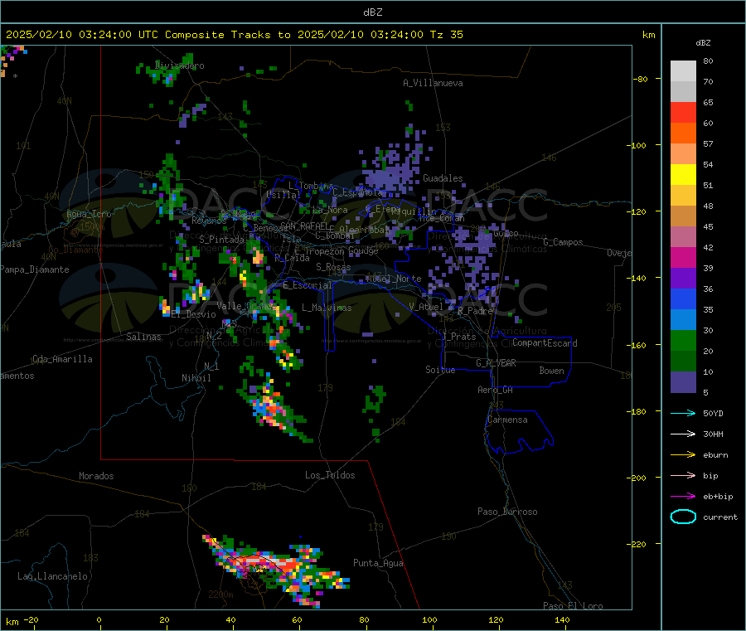Select the yellow color swatch beside 54
Viewport: 746px width, 631px height.
point(683,175)
